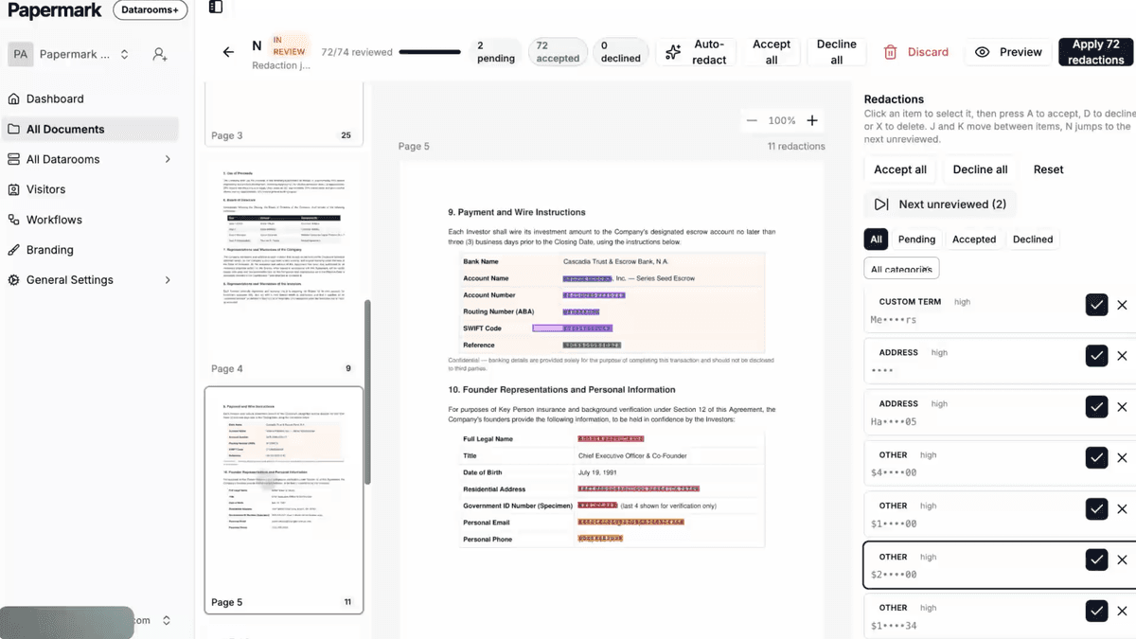Click the 2 pending badge
Image resolution: width=1136 pixels, height=639 pixels.
pos(496,52)
